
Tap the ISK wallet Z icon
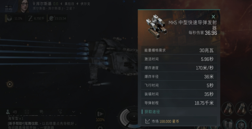tap(30, 18)
